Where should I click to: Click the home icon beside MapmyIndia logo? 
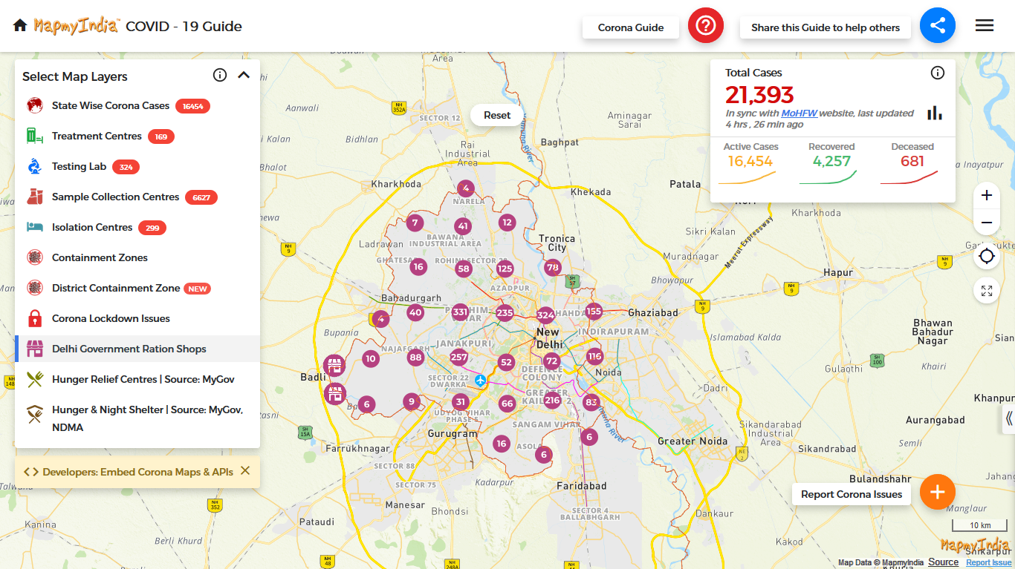pos(20,26)
